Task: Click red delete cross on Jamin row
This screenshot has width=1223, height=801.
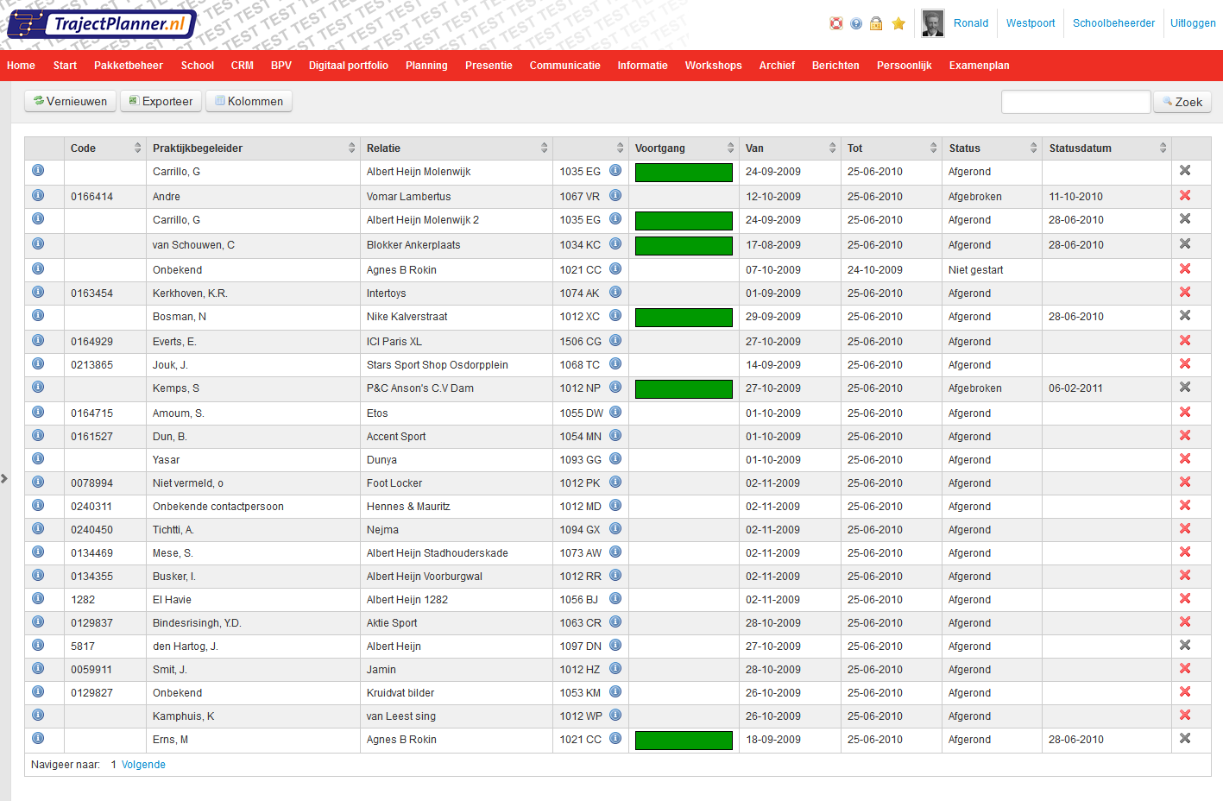Action: [1185, 668]
